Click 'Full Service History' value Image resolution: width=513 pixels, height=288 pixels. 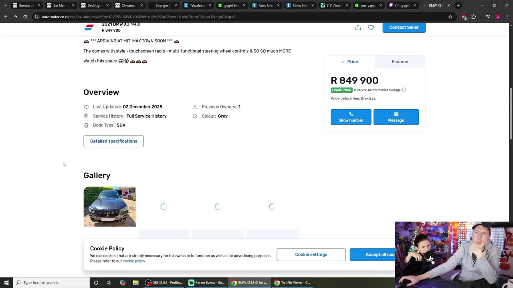(x=146, y=116)
